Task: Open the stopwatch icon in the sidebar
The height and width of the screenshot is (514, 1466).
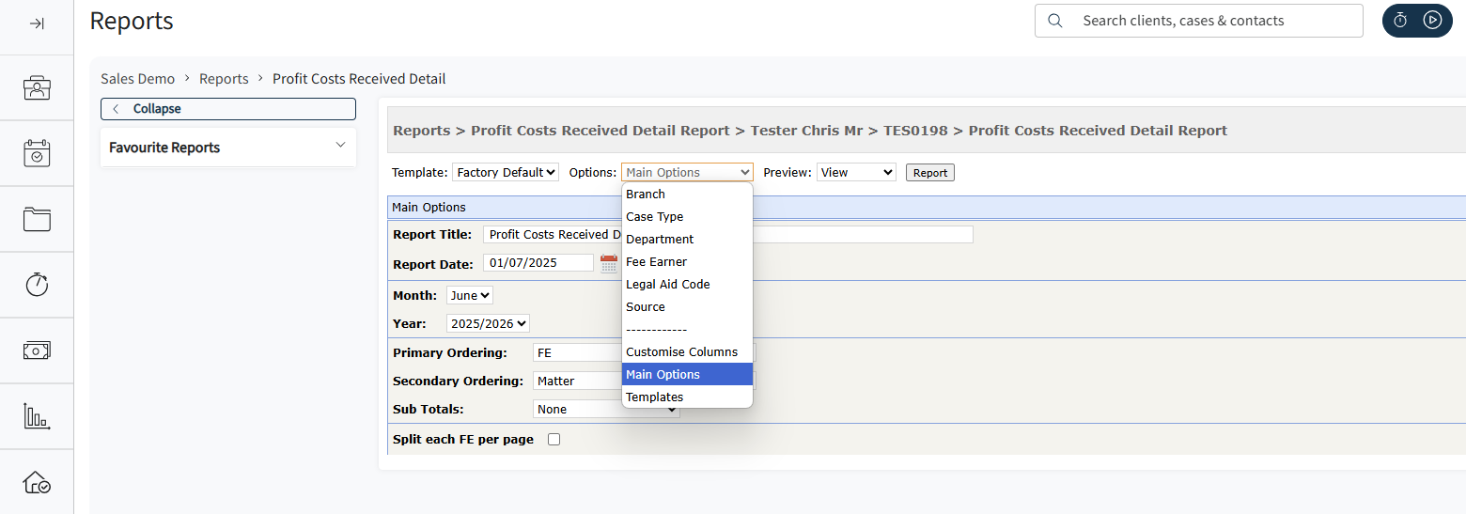Action: pyautogui.click(x=37, y=284)
